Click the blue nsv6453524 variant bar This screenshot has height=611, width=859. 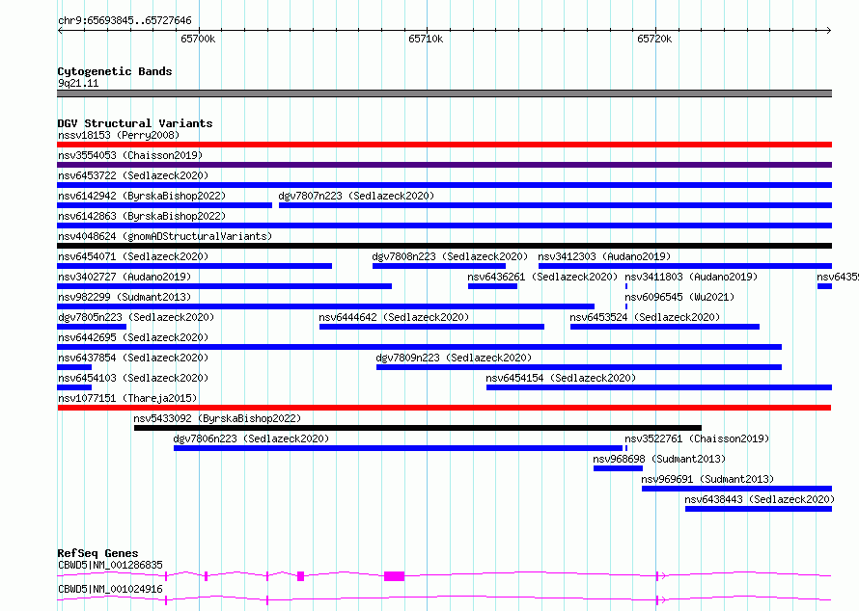click(665, 327)
